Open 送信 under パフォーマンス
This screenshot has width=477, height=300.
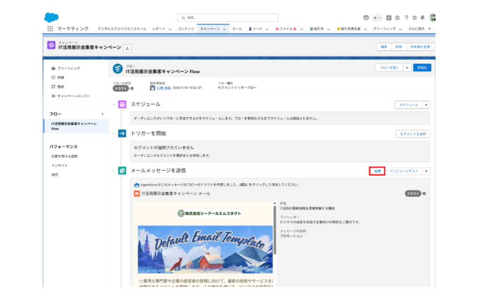coord(55,175)
